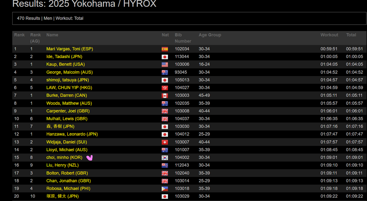367x201 pixels.
Task: Open athlete Woods, Matthew (AUS)
Action: coord(69,103)
